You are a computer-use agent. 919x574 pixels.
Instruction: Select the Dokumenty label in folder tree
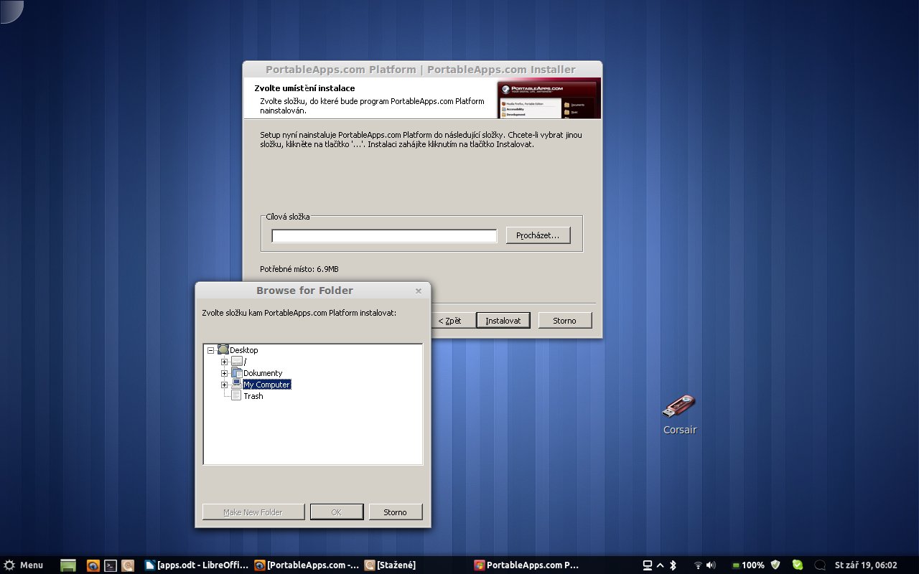(x=263, y=373)
